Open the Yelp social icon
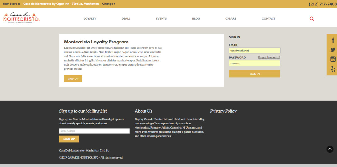 [333, 69]
